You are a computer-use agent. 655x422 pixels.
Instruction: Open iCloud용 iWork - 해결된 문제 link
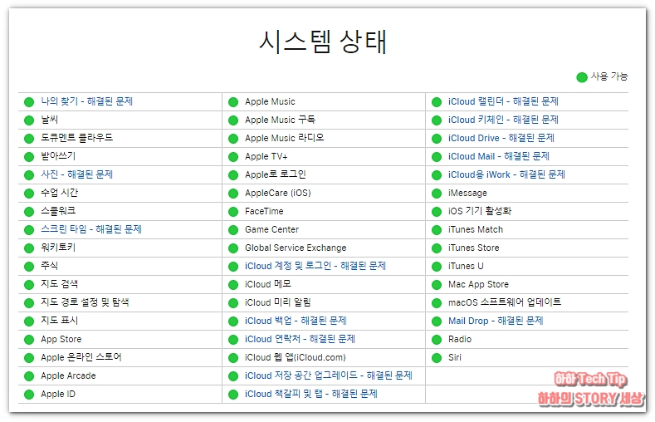coord(506,174)
